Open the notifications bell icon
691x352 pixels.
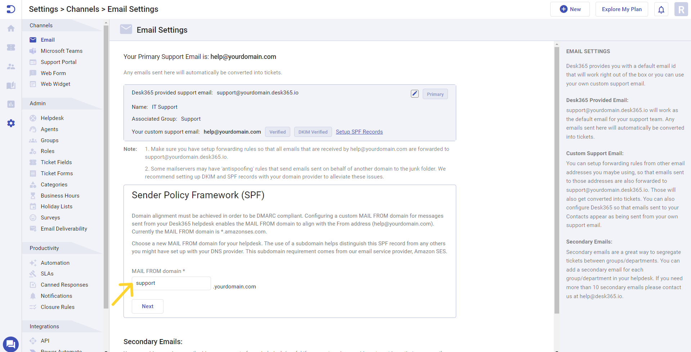coord(661,9)
